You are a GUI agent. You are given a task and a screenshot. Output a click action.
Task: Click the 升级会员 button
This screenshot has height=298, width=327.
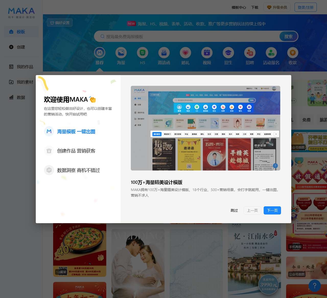[277, 7]
